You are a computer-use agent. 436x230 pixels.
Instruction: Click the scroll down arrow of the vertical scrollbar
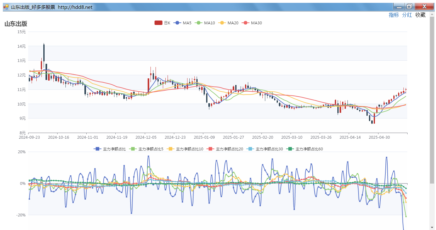tap(432, 227)
